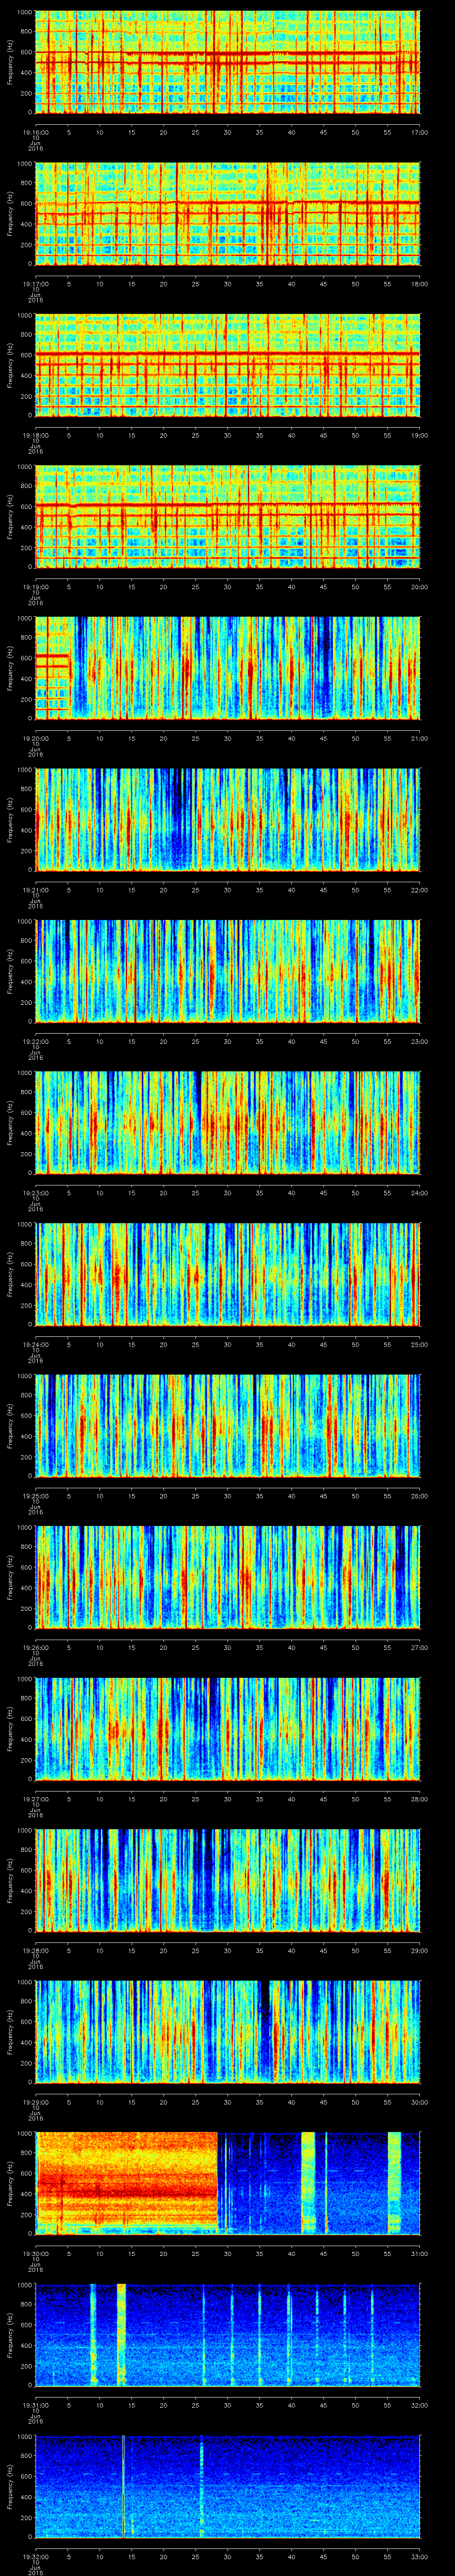Choose the spectrogram covering minute 19:24:00

point(228,1274)
